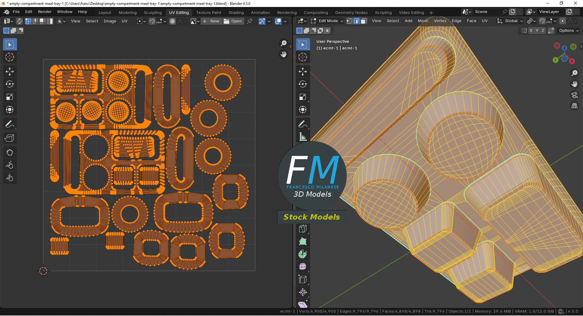Expand the Global transform orientation dropdown
The height and width of the screenshot is (316, 583).
tap(511, 21)
